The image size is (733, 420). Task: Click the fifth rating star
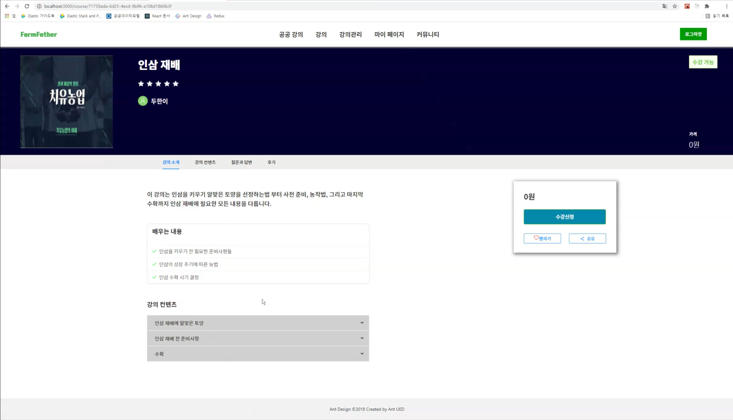pos(176,84)
